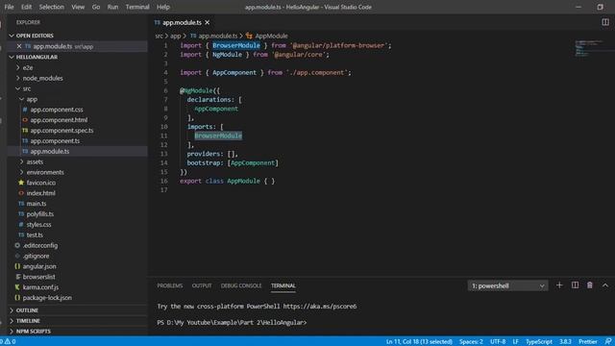Open main.ts file
615x346 pixels.
click(x=37, y=204)
